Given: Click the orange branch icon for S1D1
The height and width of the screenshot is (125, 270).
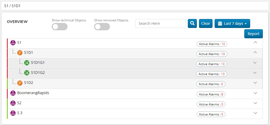Looking at the screenshot, I should (20, 53).
